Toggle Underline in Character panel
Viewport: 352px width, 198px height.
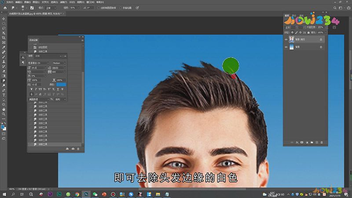[58, 89]
